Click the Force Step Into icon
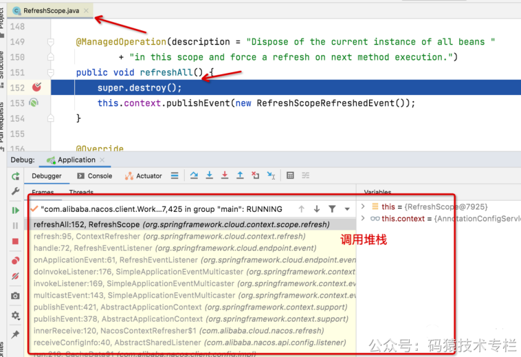 pos(225,175)
